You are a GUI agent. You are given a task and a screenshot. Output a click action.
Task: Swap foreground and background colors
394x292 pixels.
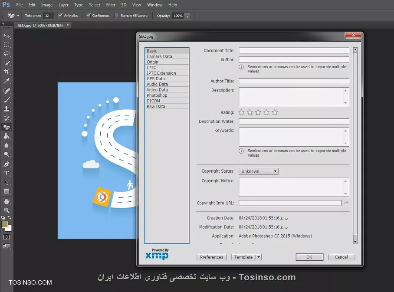pyautogui.click(x=9, y=217)
